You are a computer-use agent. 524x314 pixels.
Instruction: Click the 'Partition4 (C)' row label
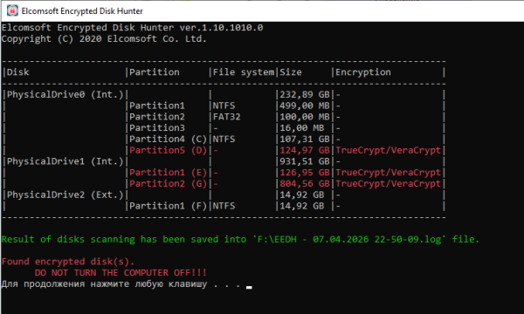click(169, 139)
